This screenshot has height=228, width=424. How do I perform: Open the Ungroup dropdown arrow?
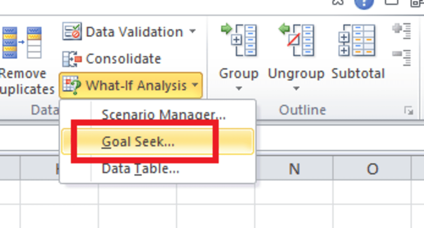pyautogui.click(x=296, y=88)
